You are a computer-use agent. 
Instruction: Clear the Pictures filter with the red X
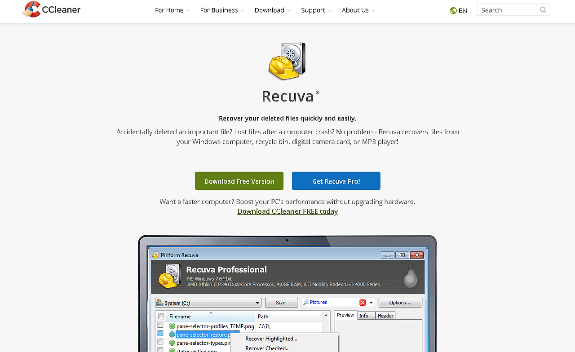pos(363,303)
